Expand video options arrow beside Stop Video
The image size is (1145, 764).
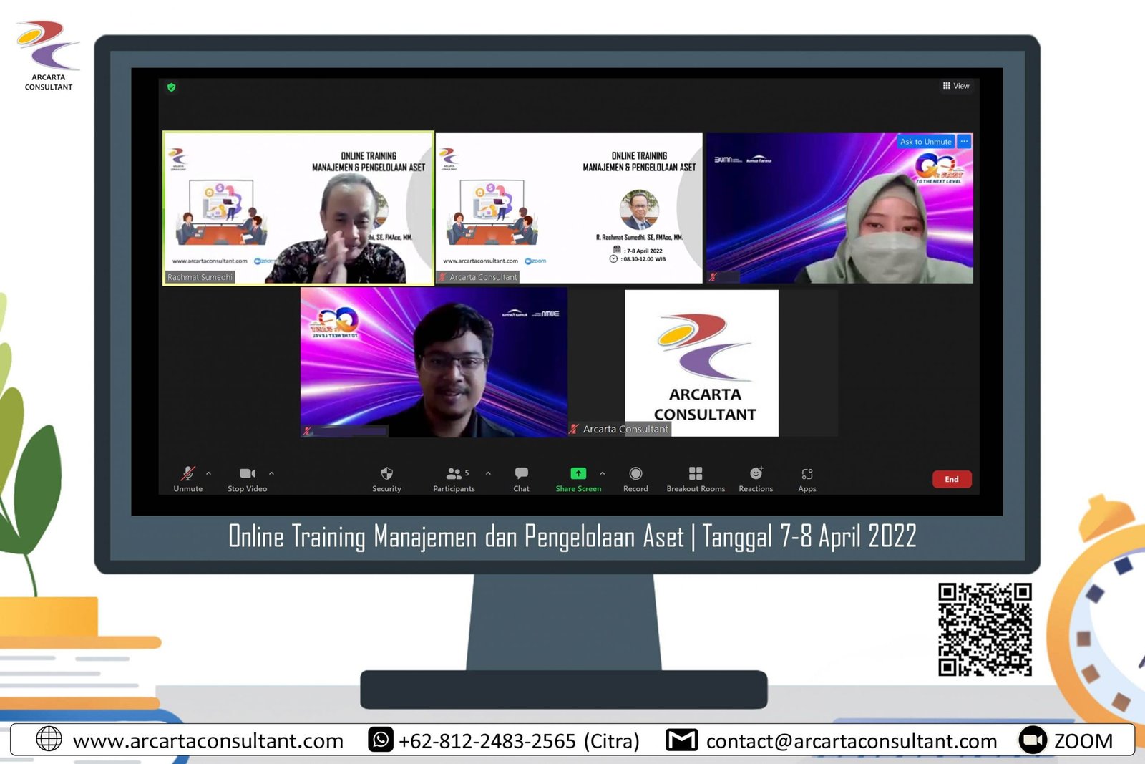point(271,473)
